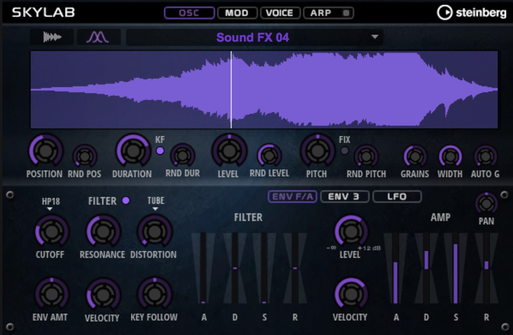Select the ENV 3 button
The height and width of the screenshot is (335, 513).
344,197
